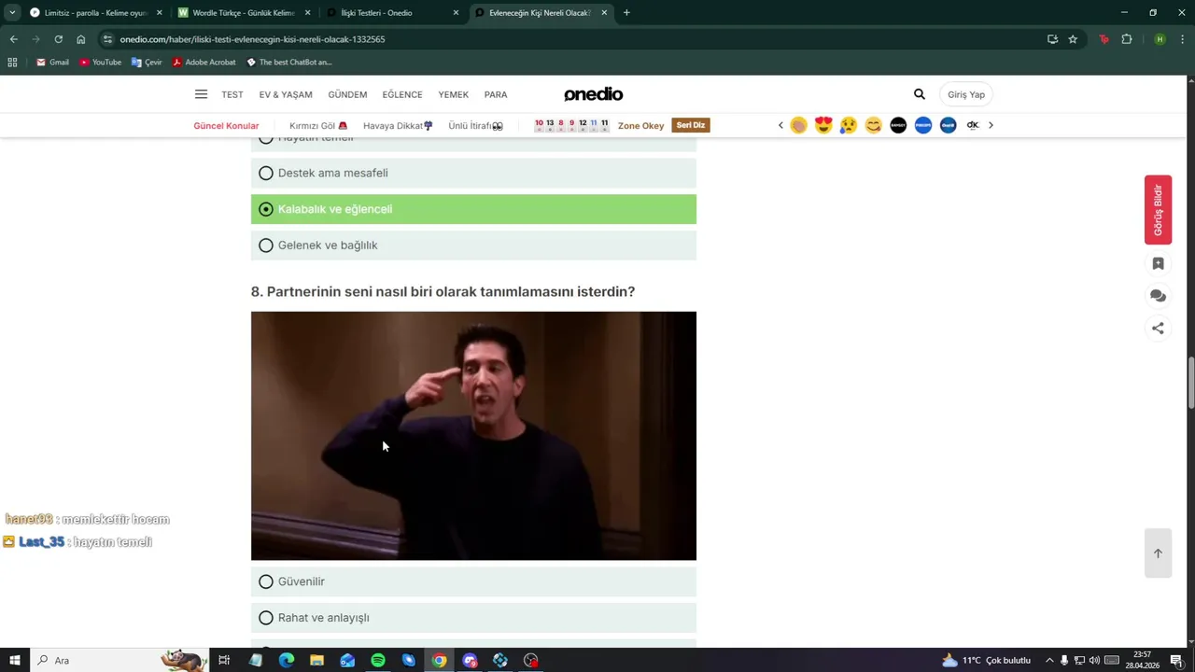Click the browser address bar URL
This screenshot has width=1195, height=672.
click(x=252, y=39)
